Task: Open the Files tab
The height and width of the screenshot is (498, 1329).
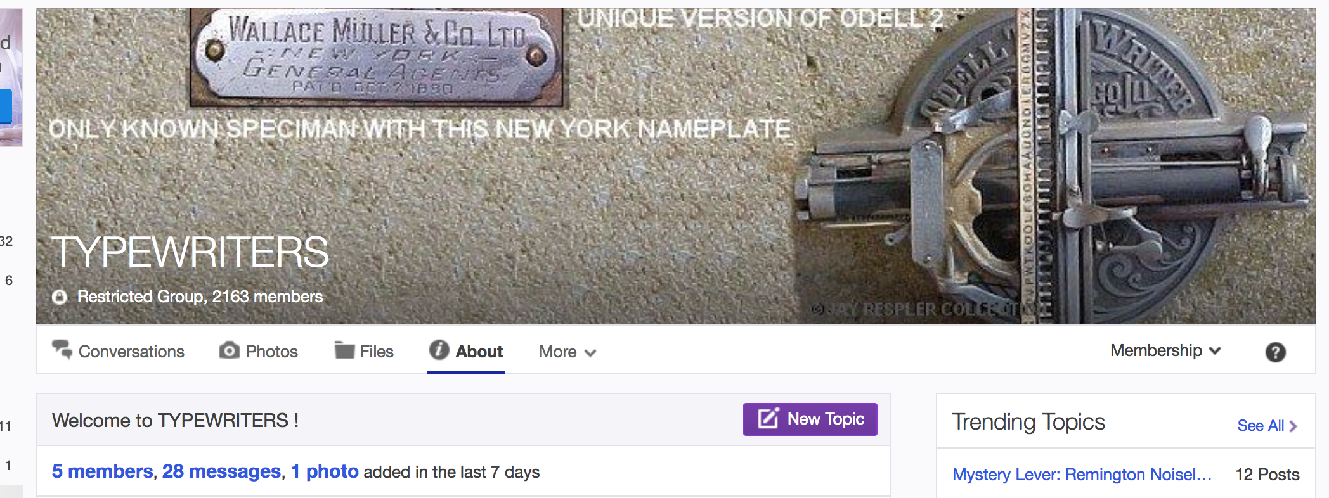Action: click(x=364, y=351)
